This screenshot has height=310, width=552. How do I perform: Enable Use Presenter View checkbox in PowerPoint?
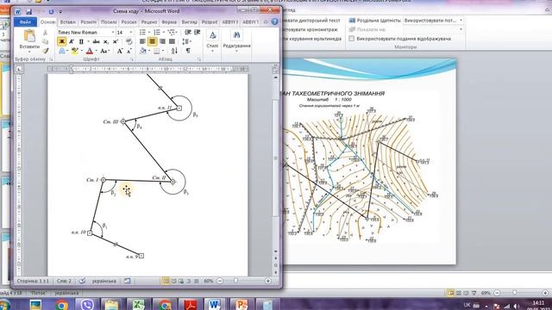351,39
